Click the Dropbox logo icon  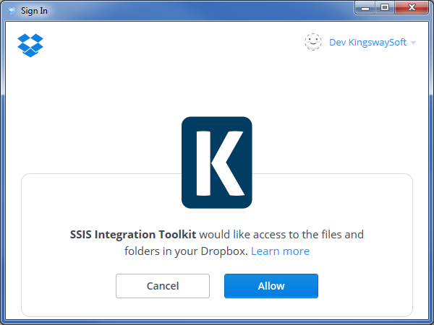click(30, 45)
